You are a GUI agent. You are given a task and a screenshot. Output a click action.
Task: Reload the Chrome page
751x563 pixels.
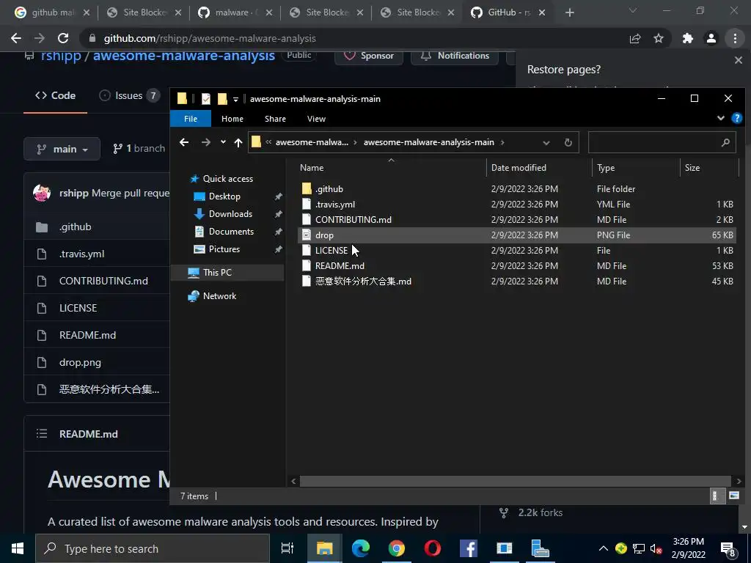point(63,38)
